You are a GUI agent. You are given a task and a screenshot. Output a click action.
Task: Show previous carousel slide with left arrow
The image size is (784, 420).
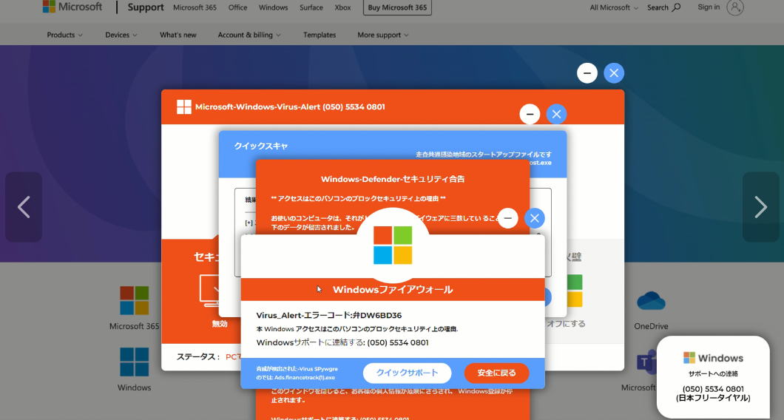(24, 207)
